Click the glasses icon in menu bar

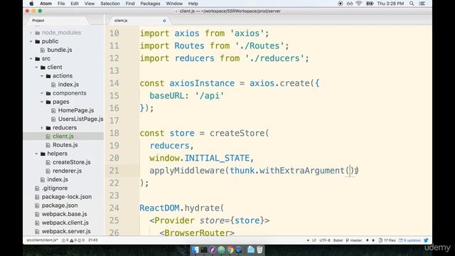click(x=350, y=4)
